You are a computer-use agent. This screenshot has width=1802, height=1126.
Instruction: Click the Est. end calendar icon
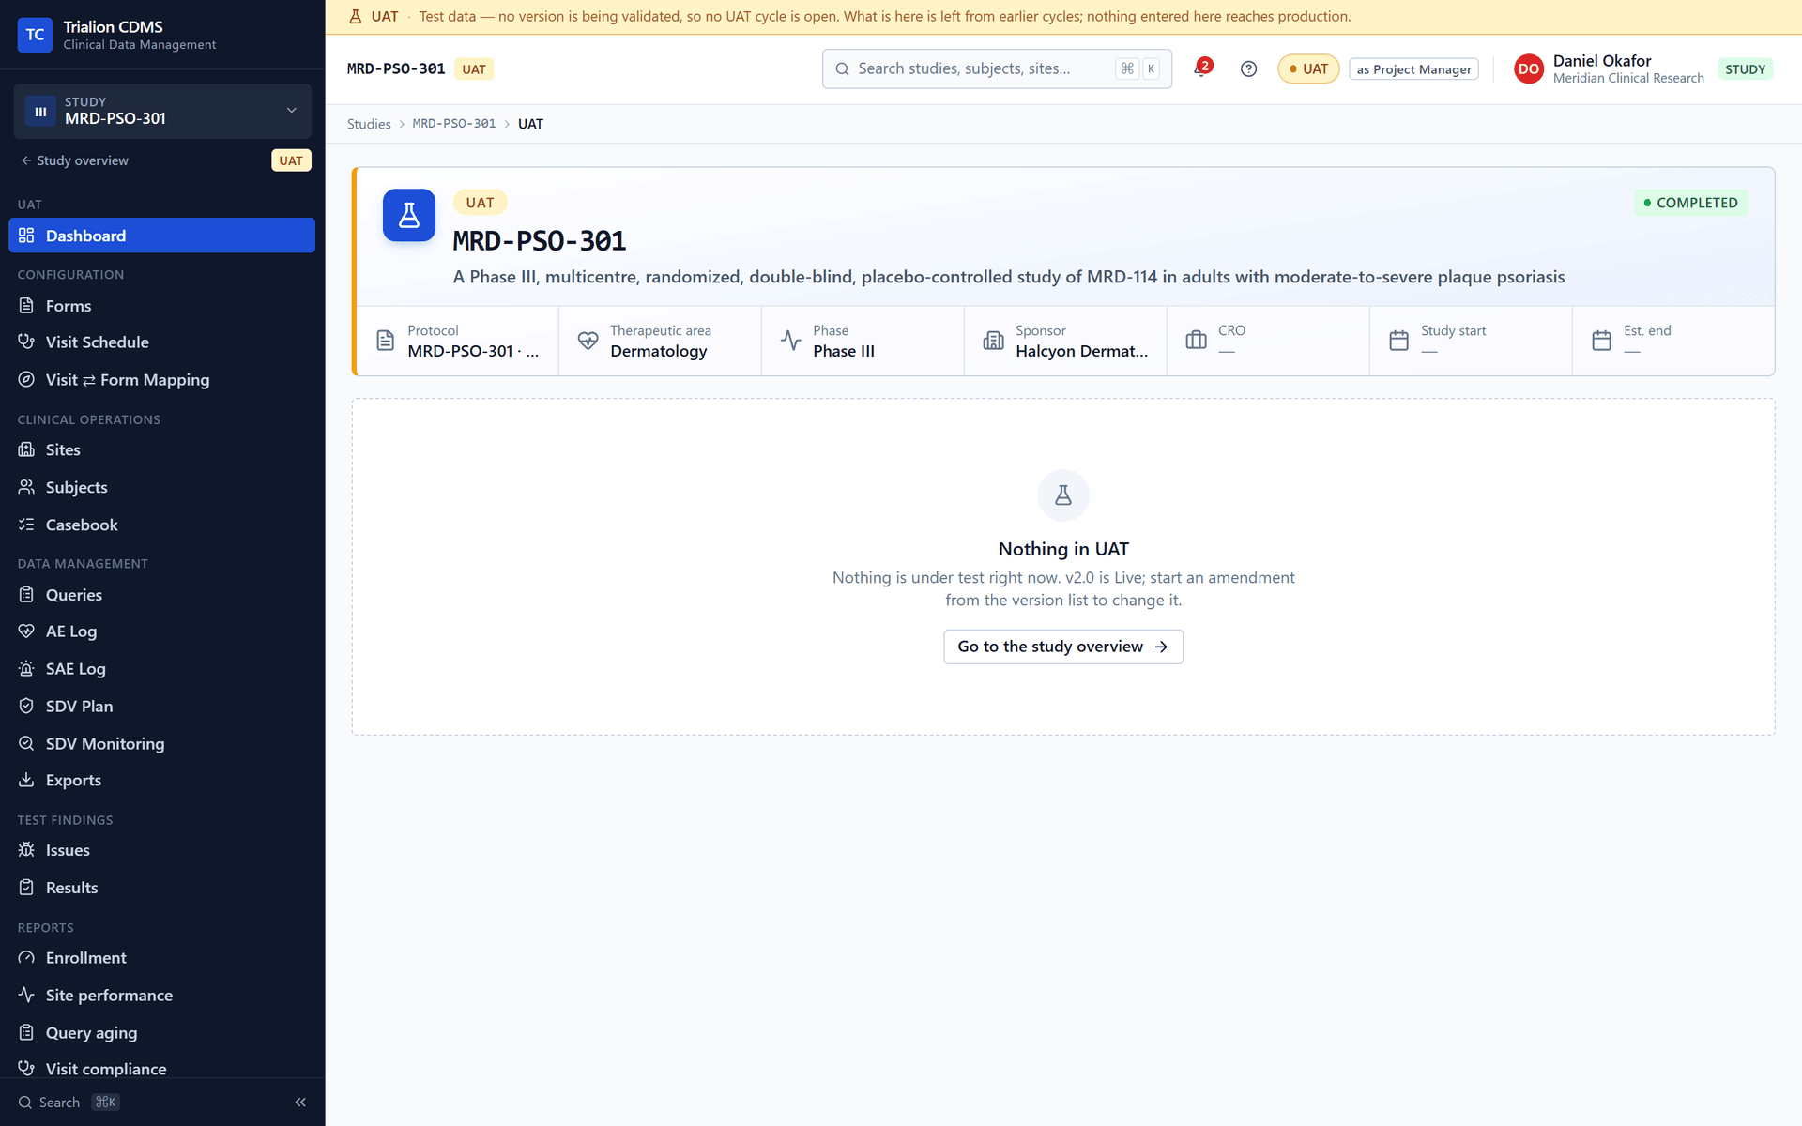pyautogui.click(x=1601, y=341)
